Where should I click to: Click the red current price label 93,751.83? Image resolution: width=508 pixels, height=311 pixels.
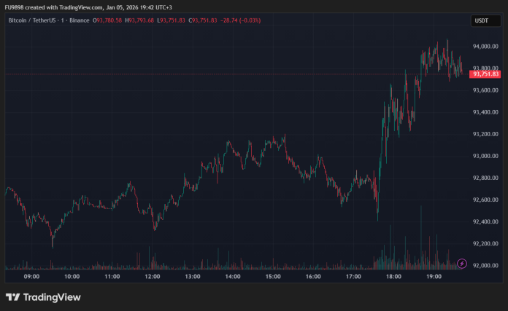pos(485,74)
